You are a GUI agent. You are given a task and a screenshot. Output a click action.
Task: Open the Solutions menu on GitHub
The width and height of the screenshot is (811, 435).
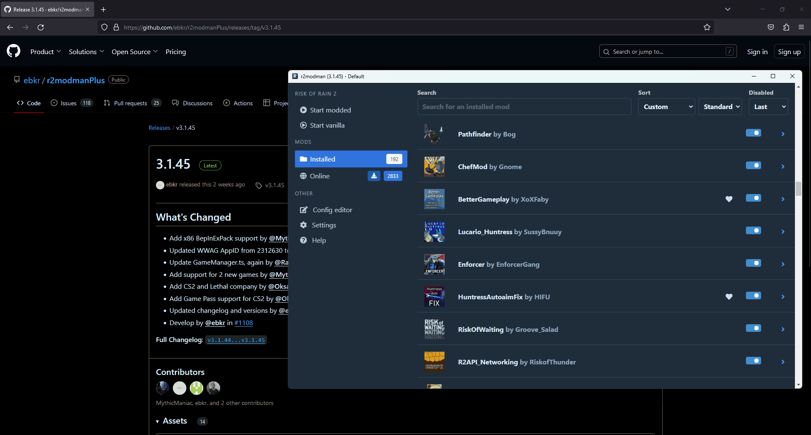coord(86,52)
